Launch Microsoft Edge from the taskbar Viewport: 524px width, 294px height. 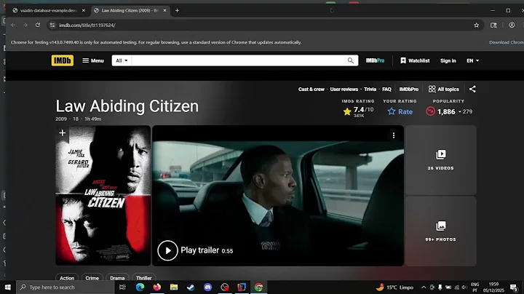140,287
